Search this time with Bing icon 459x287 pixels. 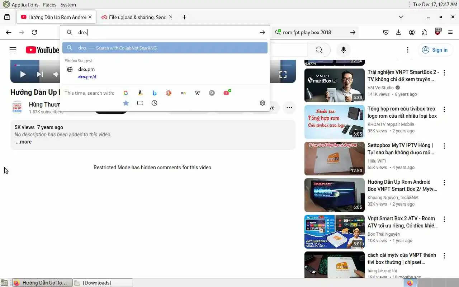(x=155, y=93)
